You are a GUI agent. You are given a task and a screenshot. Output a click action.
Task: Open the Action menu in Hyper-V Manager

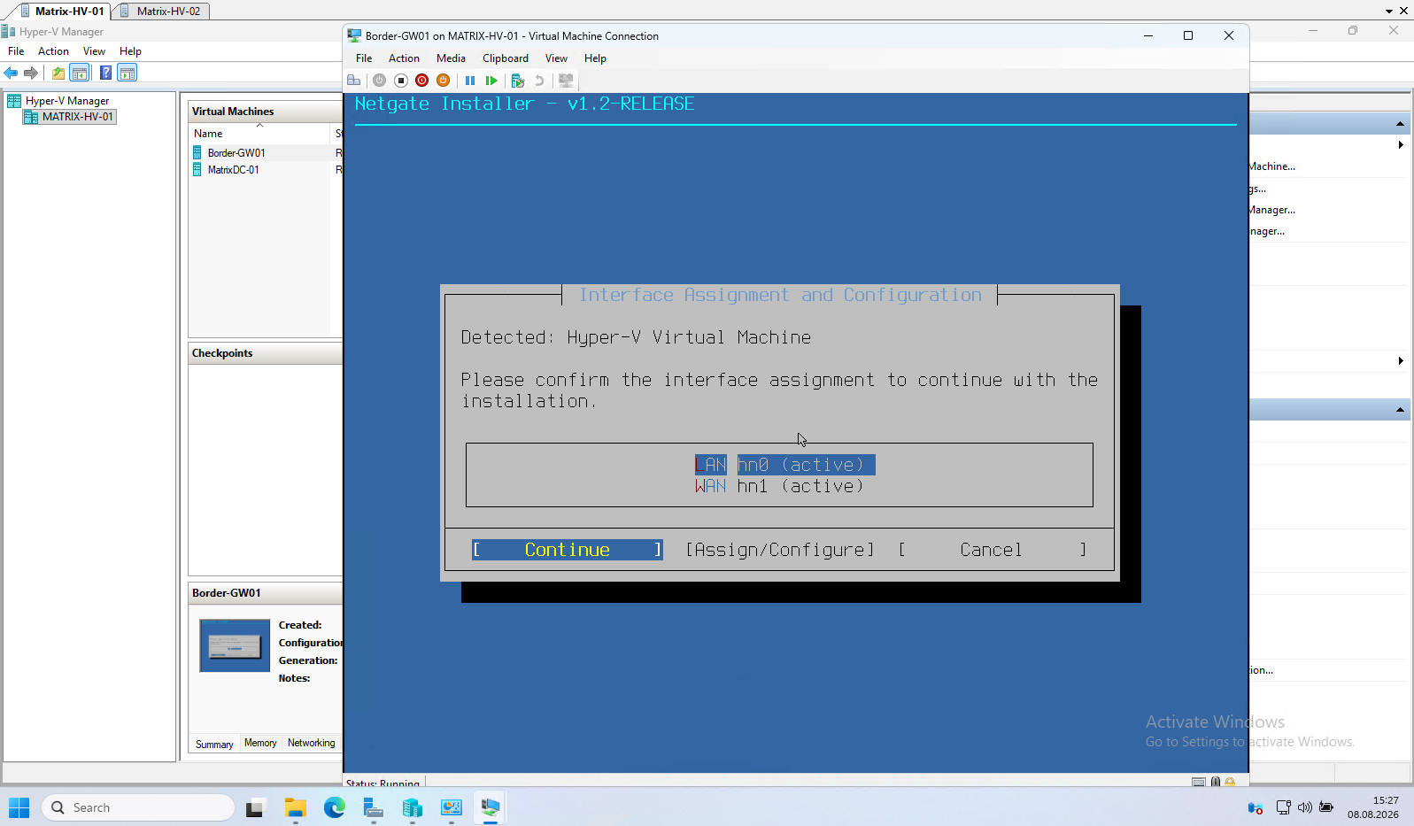point(53,51)
